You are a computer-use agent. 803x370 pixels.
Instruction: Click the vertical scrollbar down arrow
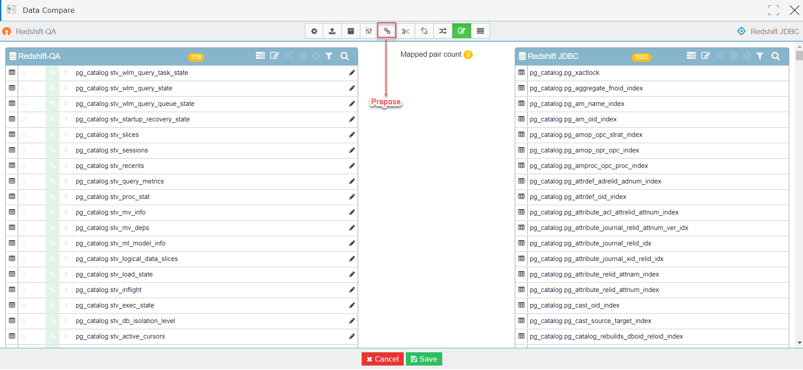tap(799, 343)
